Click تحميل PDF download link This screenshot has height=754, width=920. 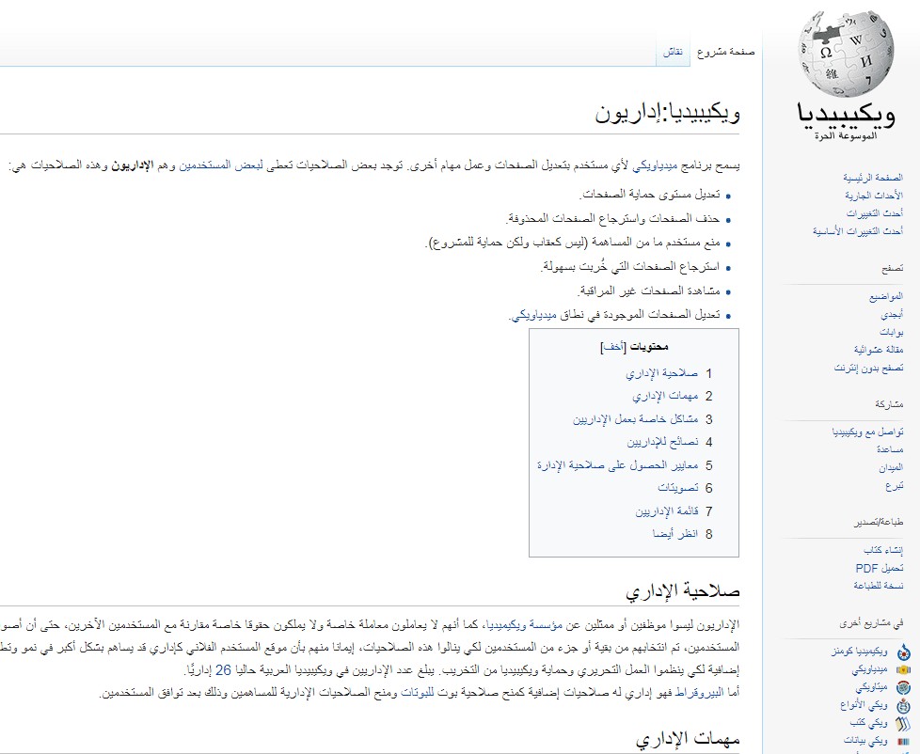pyautogui.click(x=880, y=568)
